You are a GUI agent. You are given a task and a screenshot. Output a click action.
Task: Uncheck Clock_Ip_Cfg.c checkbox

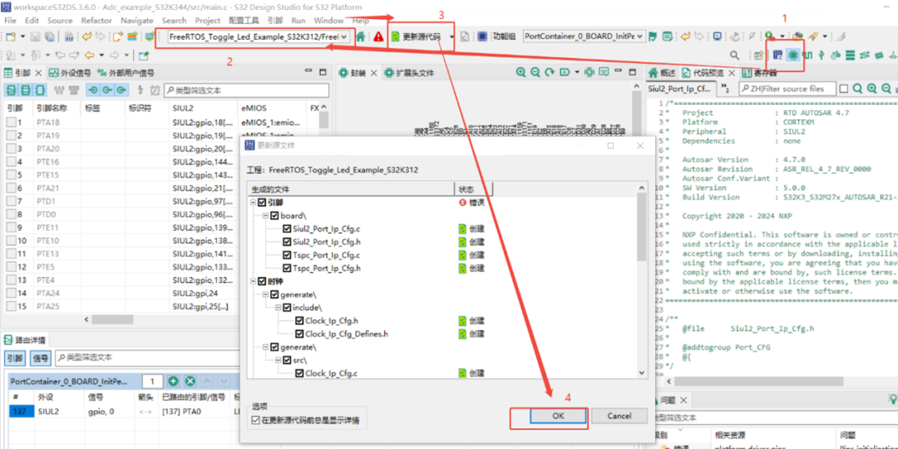click(299, 373)
